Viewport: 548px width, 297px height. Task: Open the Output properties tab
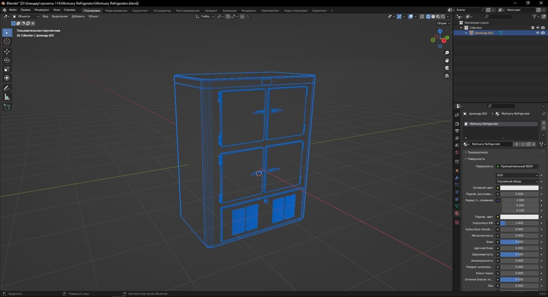[x=457, y=131]
